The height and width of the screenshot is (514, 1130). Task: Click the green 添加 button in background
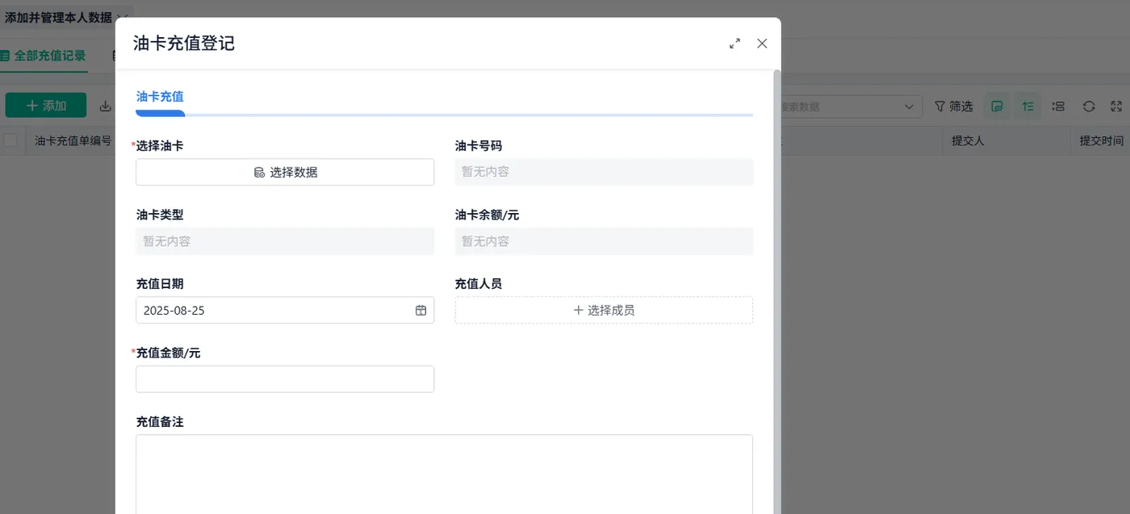[x=46, y=106]
